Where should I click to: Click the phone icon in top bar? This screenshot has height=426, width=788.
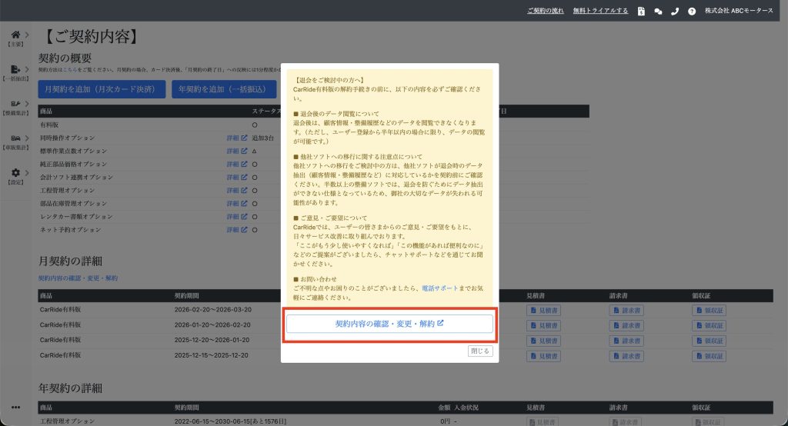coord(675,12)
